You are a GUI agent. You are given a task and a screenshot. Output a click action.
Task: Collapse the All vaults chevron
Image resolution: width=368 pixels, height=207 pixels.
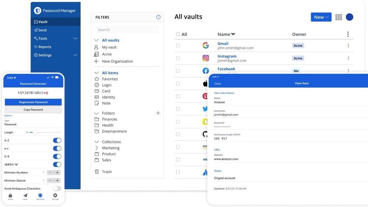96,40
